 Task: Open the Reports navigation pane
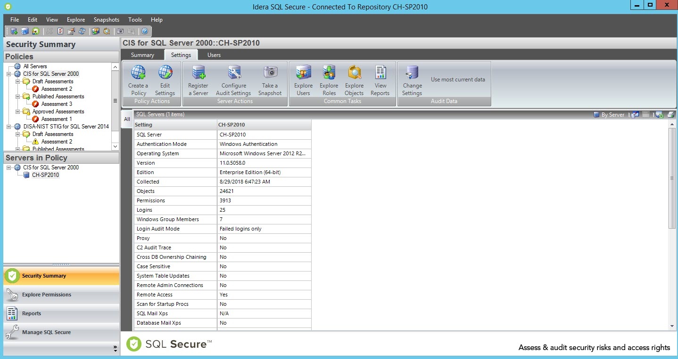pyautogui.click(x=61, y=313)
